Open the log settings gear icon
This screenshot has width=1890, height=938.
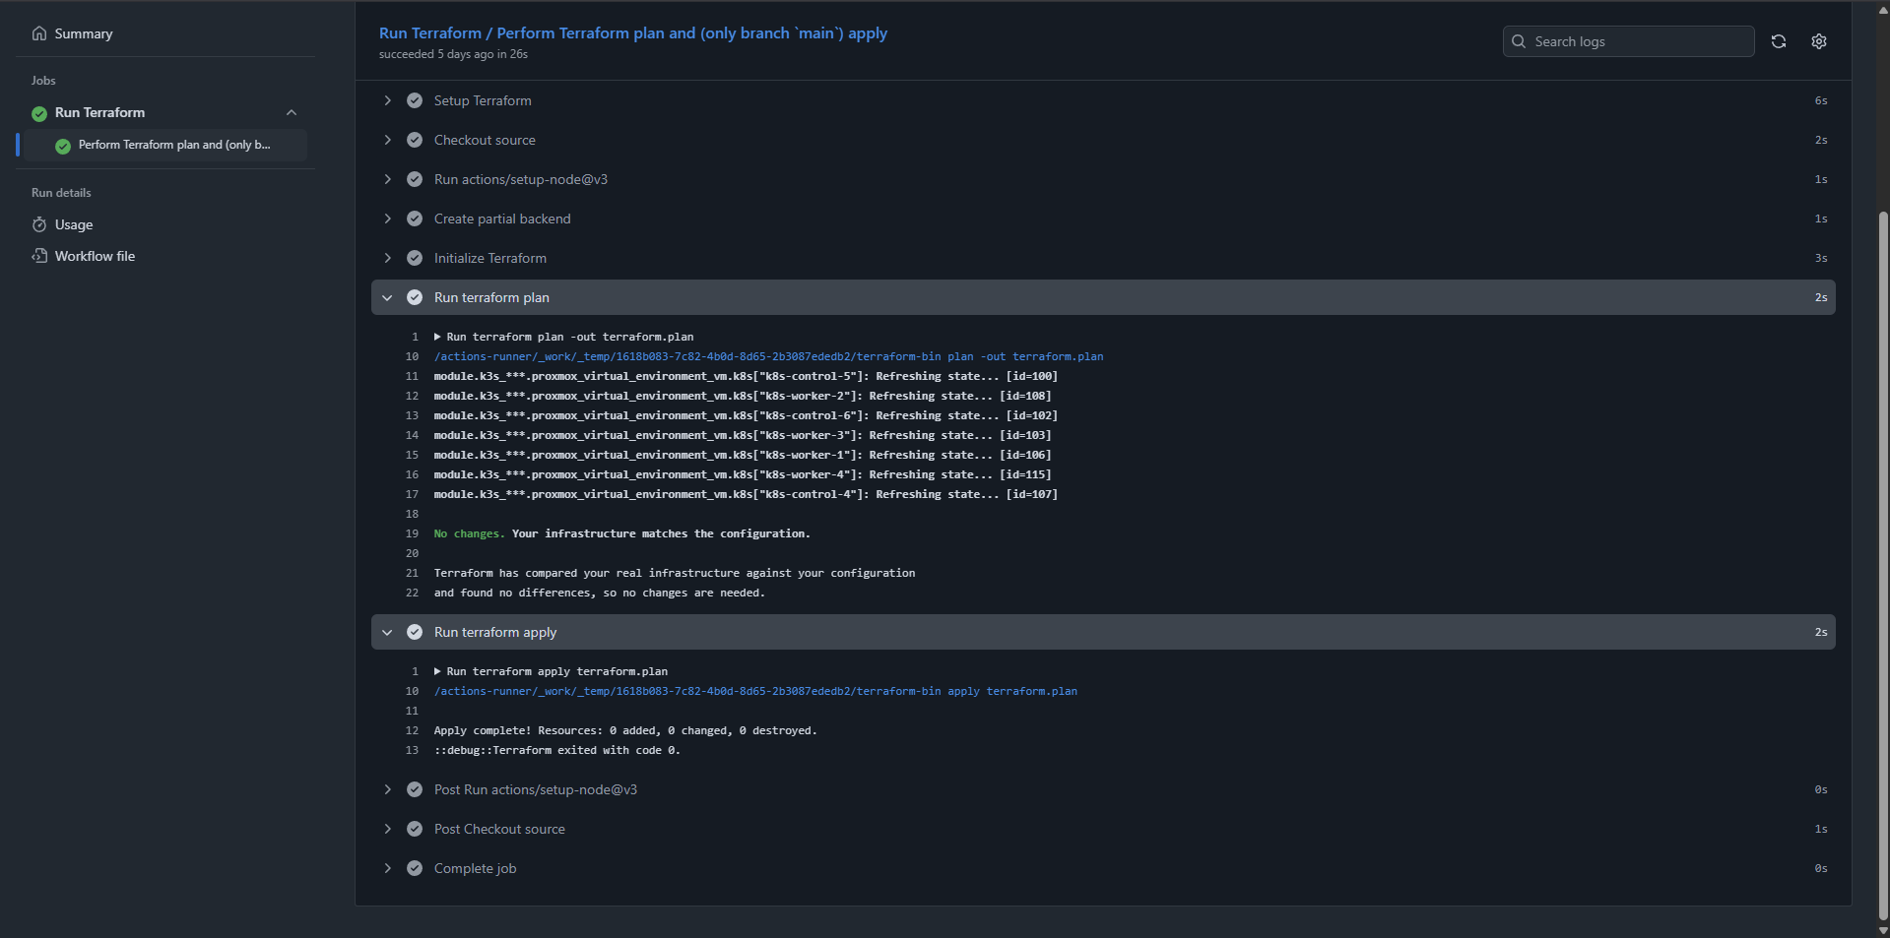[x=1818, y=41]
